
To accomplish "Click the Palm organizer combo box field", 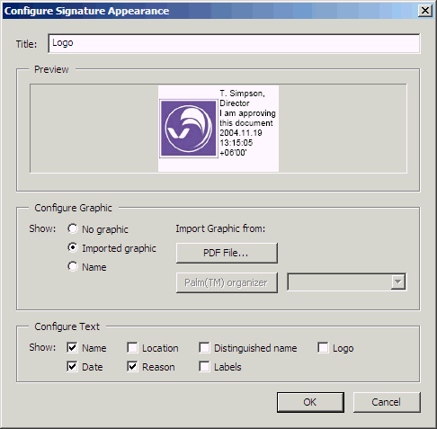I will click(346, 282).
